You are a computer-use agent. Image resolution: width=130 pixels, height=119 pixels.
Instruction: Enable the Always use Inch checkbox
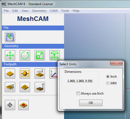78,93
